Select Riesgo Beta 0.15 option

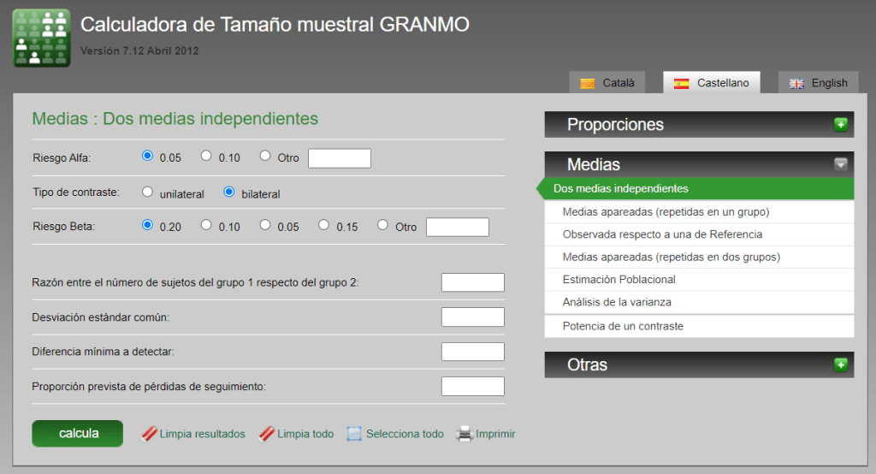click(x=324, y=225)
